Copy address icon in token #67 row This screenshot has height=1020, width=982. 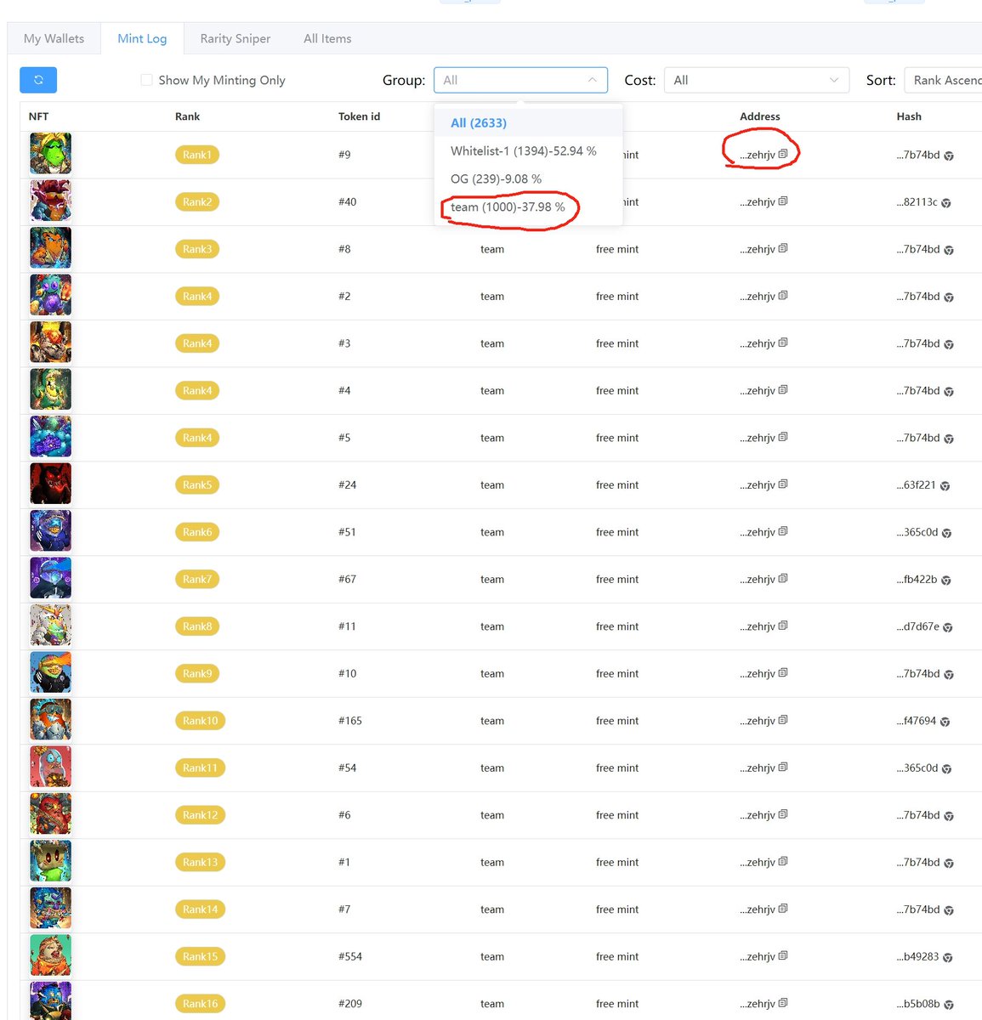click(783, 579)
